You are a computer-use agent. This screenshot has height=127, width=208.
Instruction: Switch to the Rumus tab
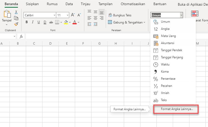tap(52, 4)
